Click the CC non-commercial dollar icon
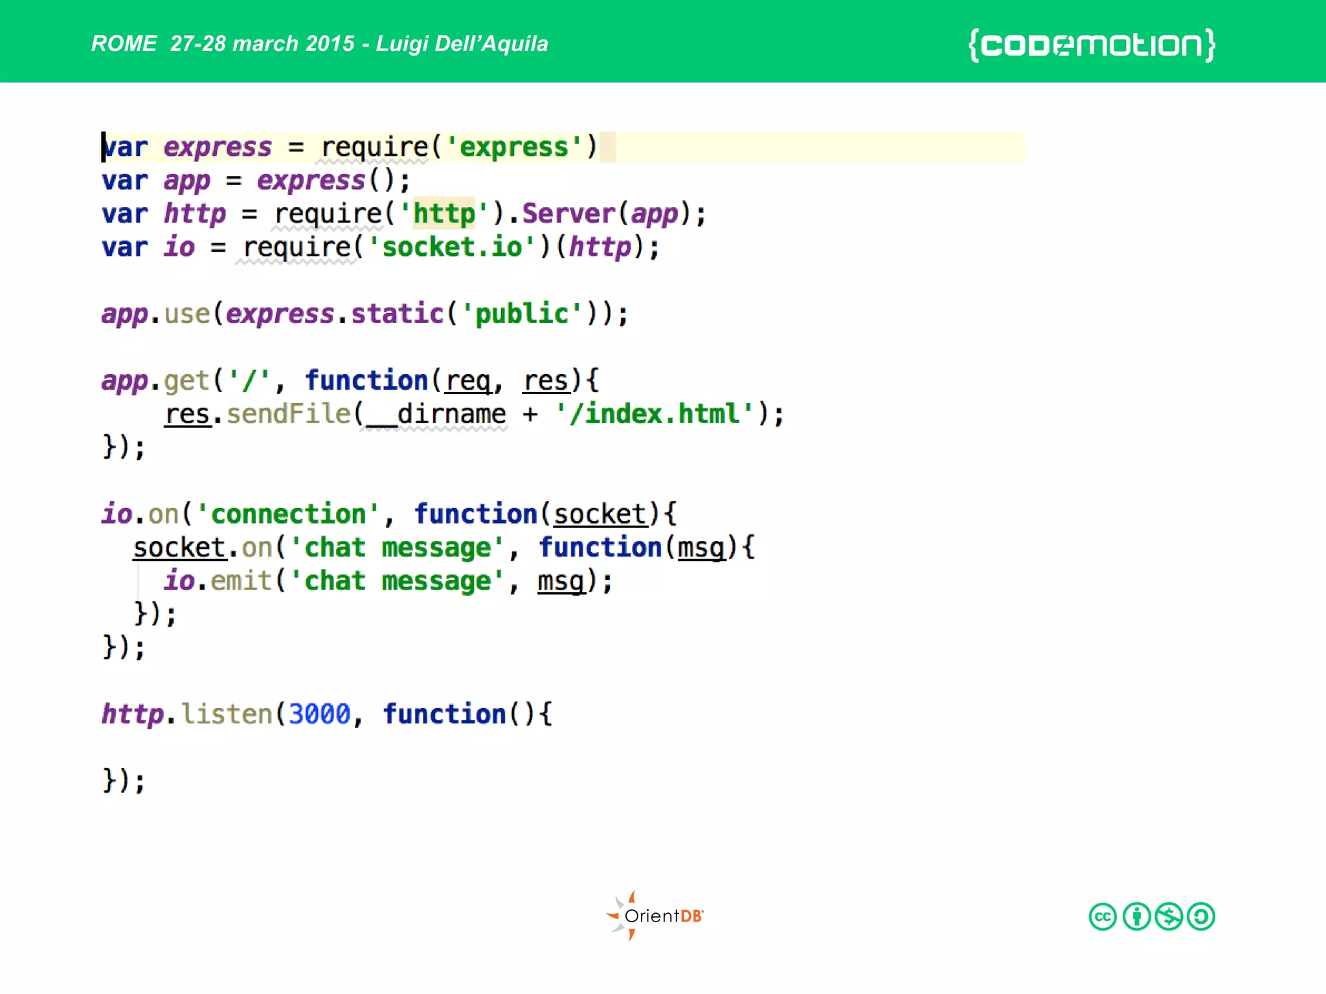Screen dimensions: 1326x994 (1169, 916)
